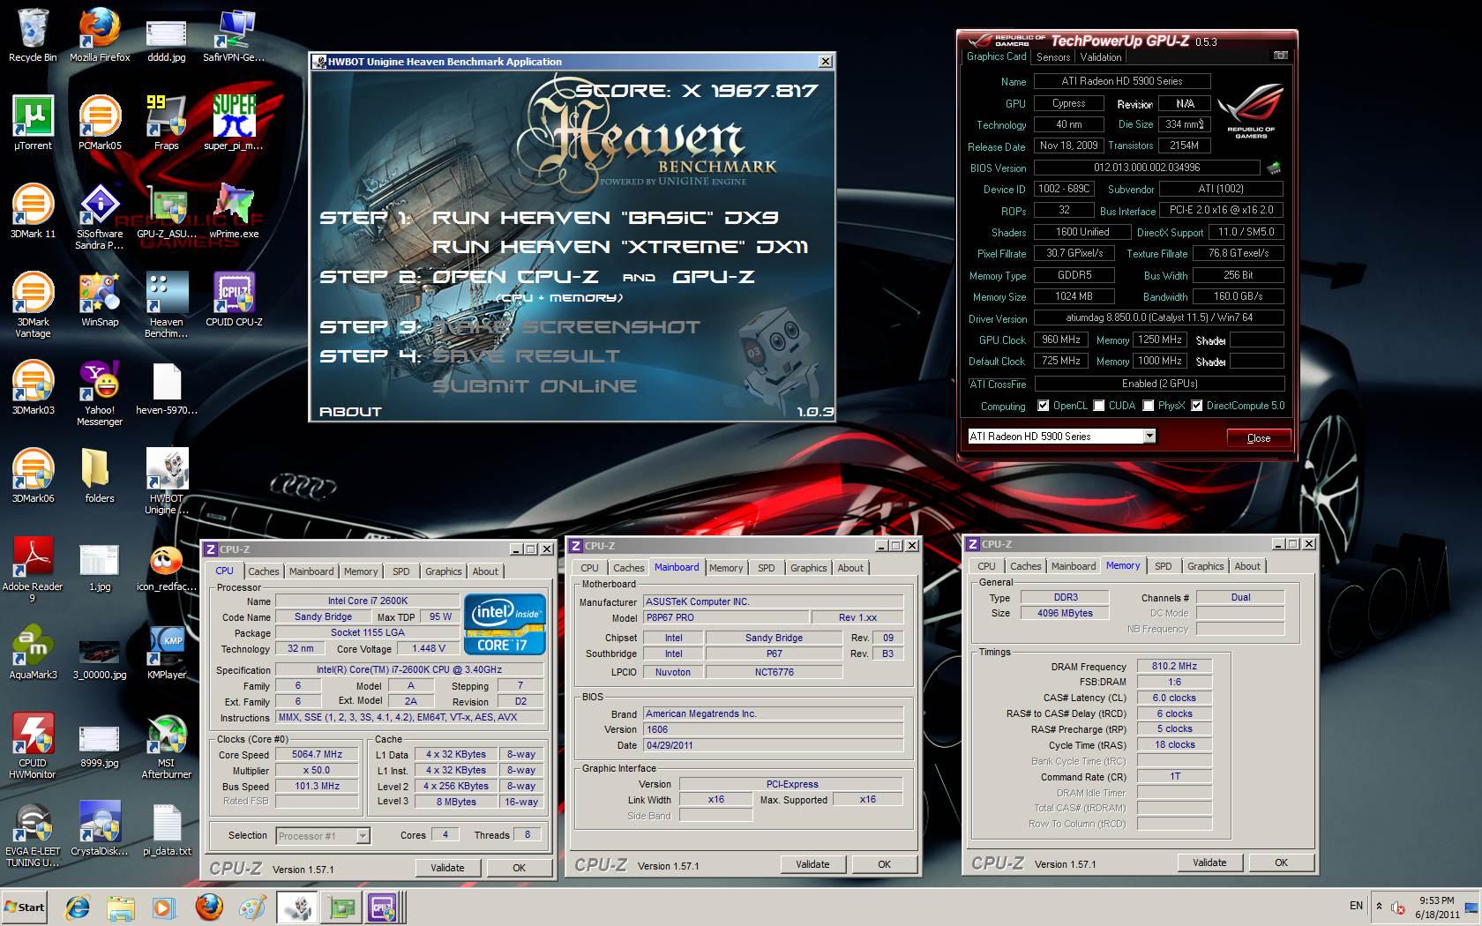Toggle the CUDA checkbox in GPU-Z
The width and height of the screenshot is (1482, 926).
pyautogui.click(x=1099, y=406)
